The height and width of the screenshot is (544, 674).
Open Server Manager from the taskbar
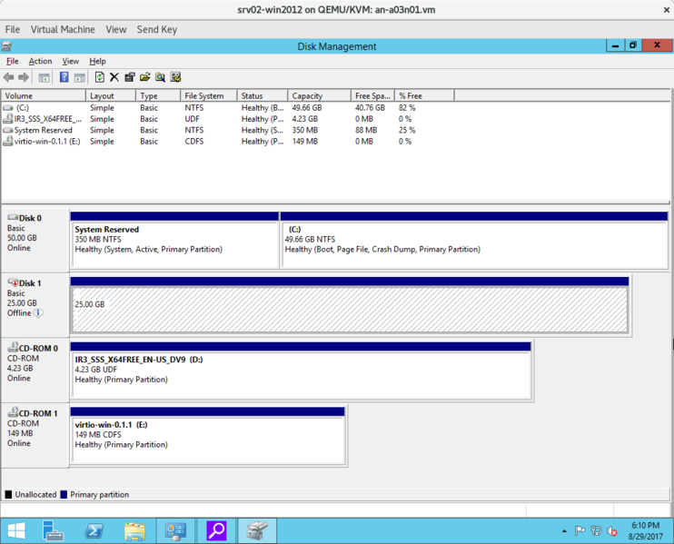click(x=54, y=530)
